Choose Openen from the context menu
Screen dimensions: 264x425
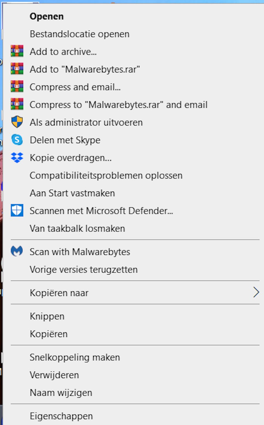coord(47,16)
